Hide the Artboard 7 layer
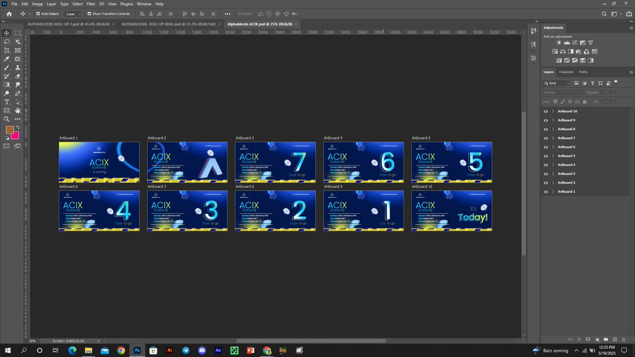This screenshot has width=635, height=357. (546, 138)
